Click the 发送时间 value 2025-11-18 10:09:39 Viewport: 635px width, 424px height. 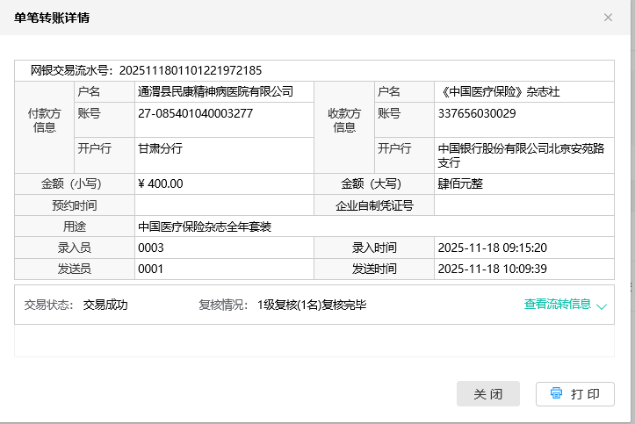click(493, 269)
